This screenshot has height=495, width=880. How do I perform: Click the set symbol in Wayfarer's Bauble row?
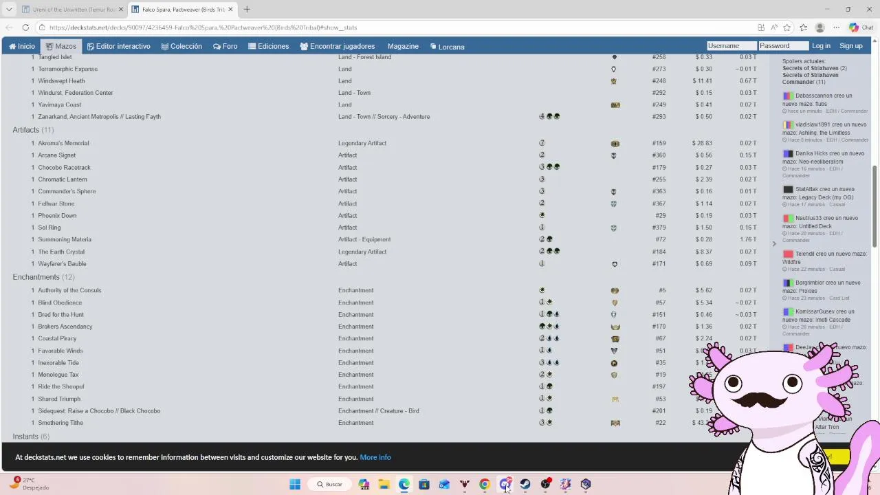click(x=615, y=264)
